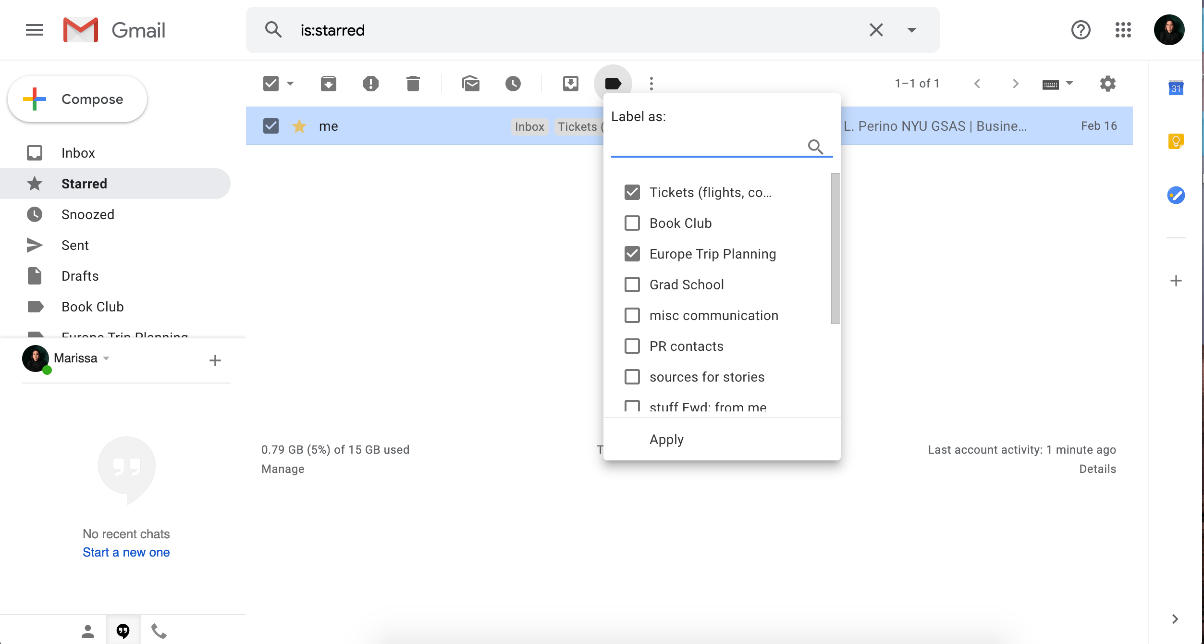Viewport: 1204px width, 644px height.
Task: Open the search options dropdown arrow
Action: [x=911, y=30]
